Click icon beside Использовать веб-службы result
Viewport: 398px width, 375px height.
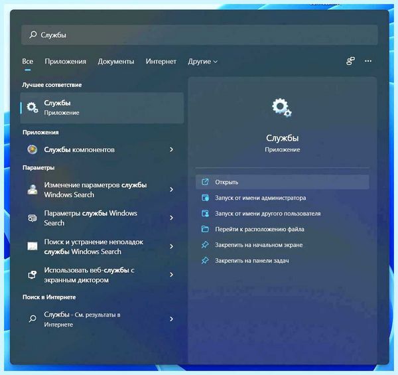click(33, 275)
